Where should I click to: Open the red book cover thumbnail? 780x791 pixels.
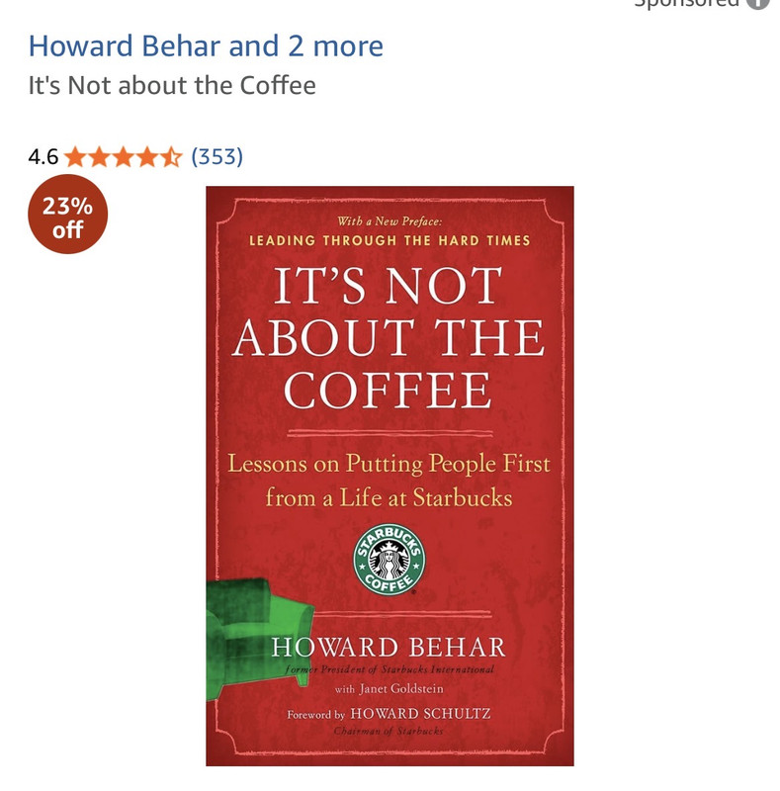(390, 476)
